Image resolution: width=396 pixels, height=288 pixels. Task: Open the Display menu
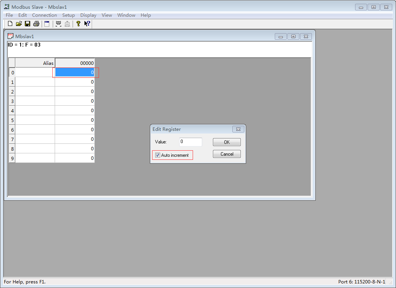(x=88, y=15)
